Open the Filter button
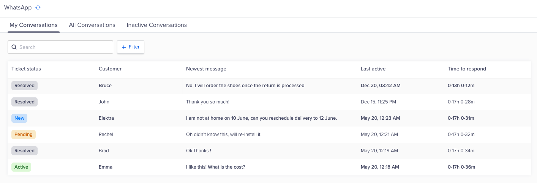This screenshot has height=183, width=537. [131, 47]
